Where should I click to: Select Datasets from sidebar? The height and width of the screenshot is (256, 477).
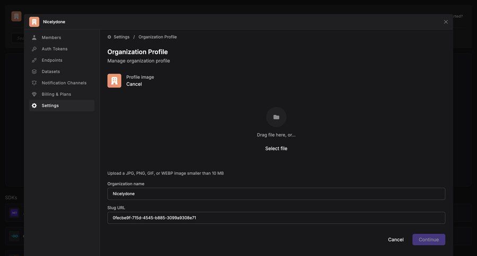point(62,71)
